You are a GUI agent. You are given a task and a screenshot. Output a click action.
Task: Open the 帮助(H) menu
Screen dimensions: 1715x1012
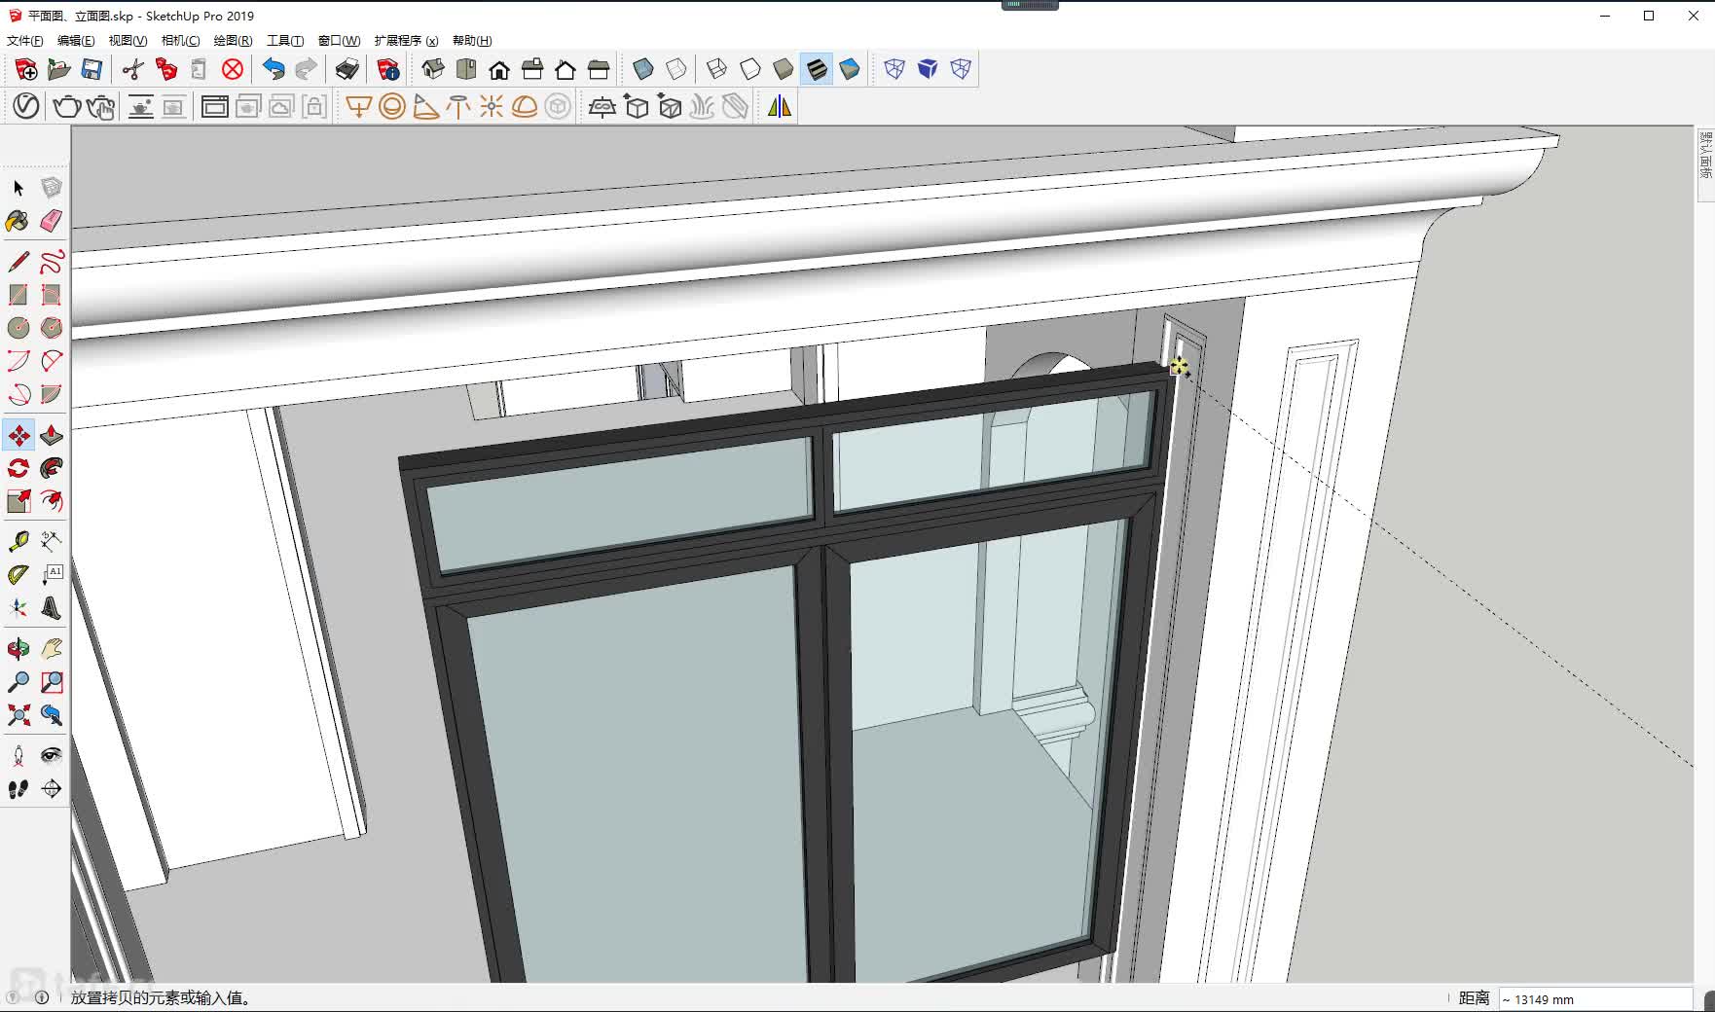(x=472, y=40)
